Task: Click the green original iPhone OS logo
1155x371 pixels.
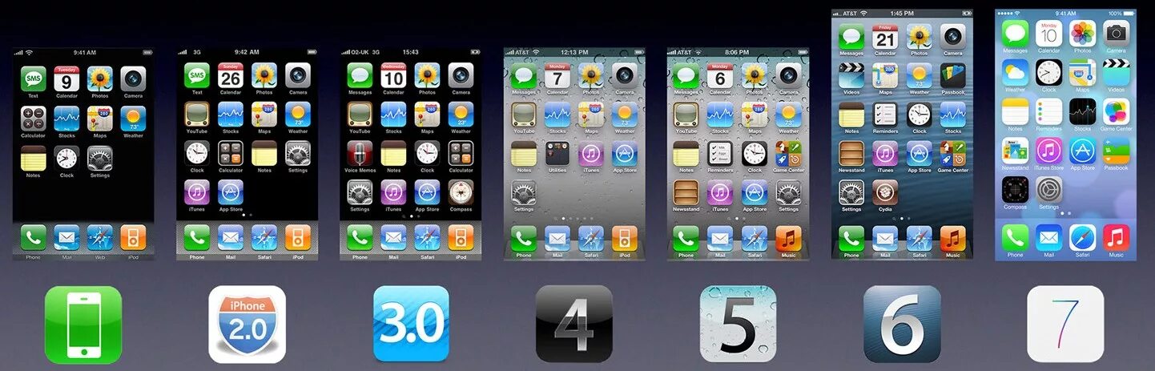Action: tap(83, 325)
